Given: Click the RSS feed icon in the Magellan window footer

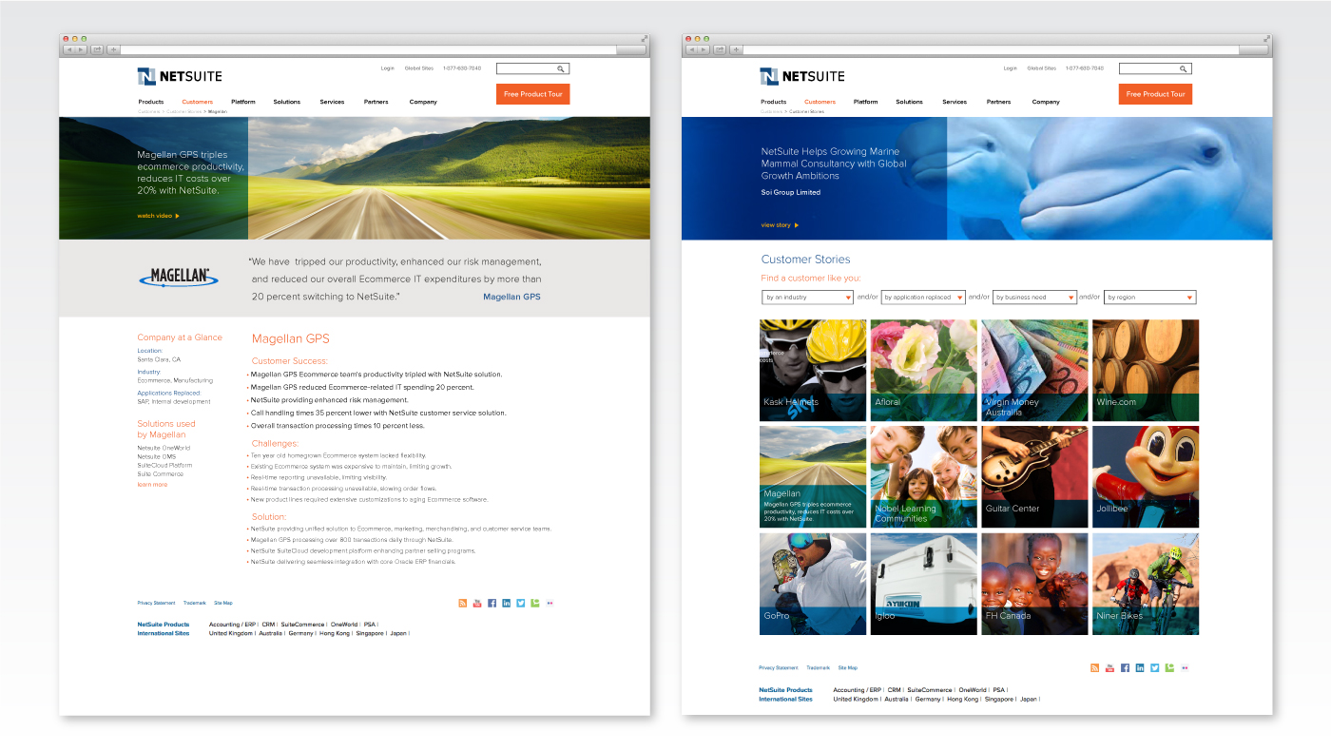Looking at the screenshot, I should (463, 603).
